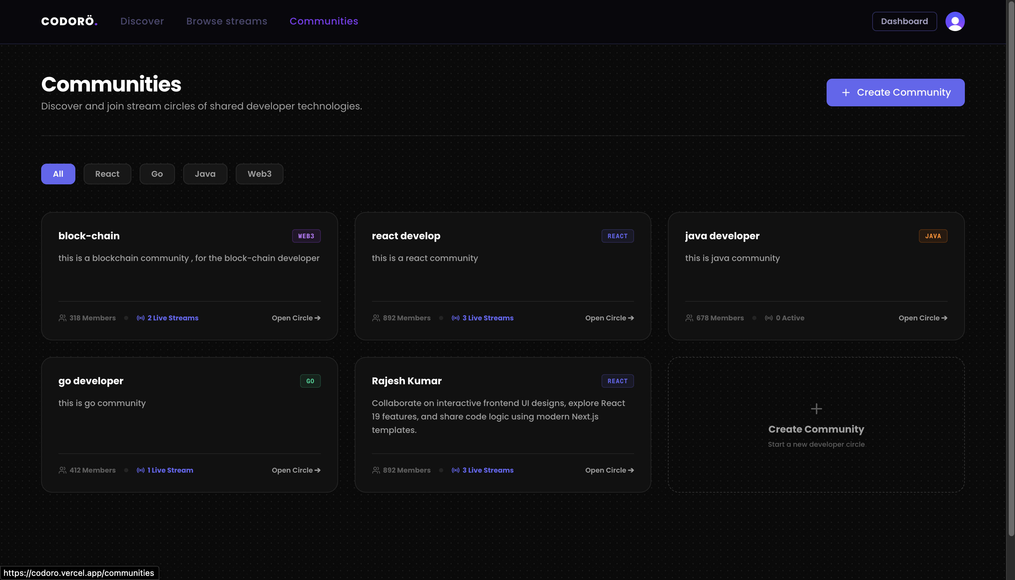Click the broadcast icon beside 0 Active

point(769,318)
